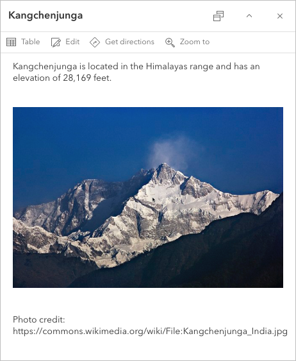
Task: Close the Kangchenjunga pop-up
Action: coord(280,16)
